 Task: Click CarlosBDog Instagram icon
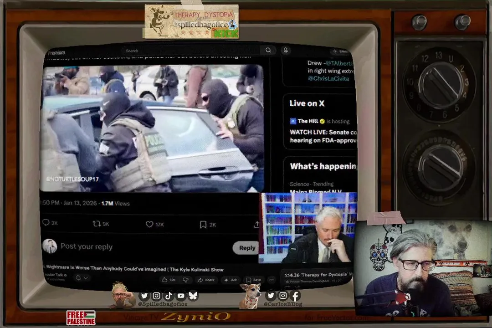pos(283,295)
